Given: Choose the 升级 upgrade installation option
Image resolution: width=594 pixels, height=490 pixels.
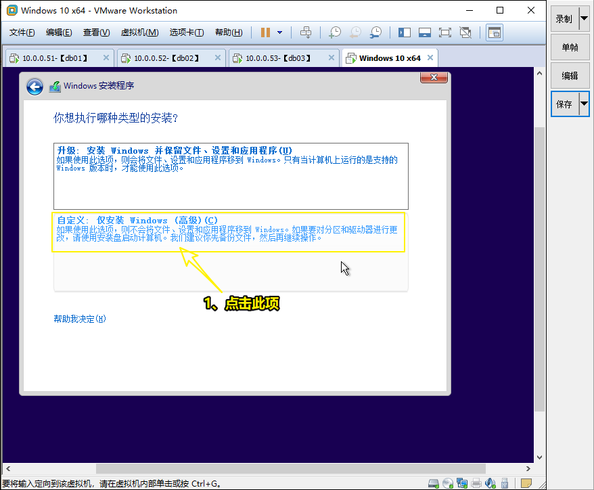Looking at the screenshot, I should click(x=231, y=176).
